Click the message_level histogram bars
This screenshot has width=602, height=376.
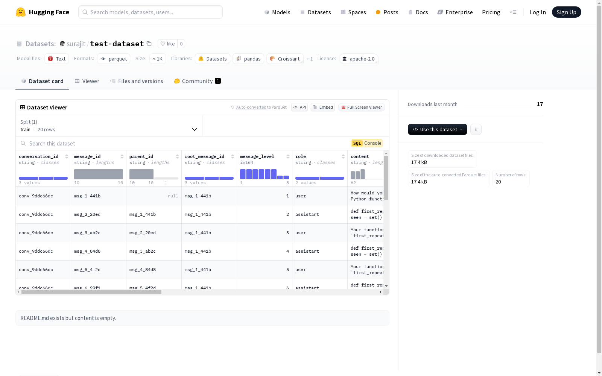265,174
